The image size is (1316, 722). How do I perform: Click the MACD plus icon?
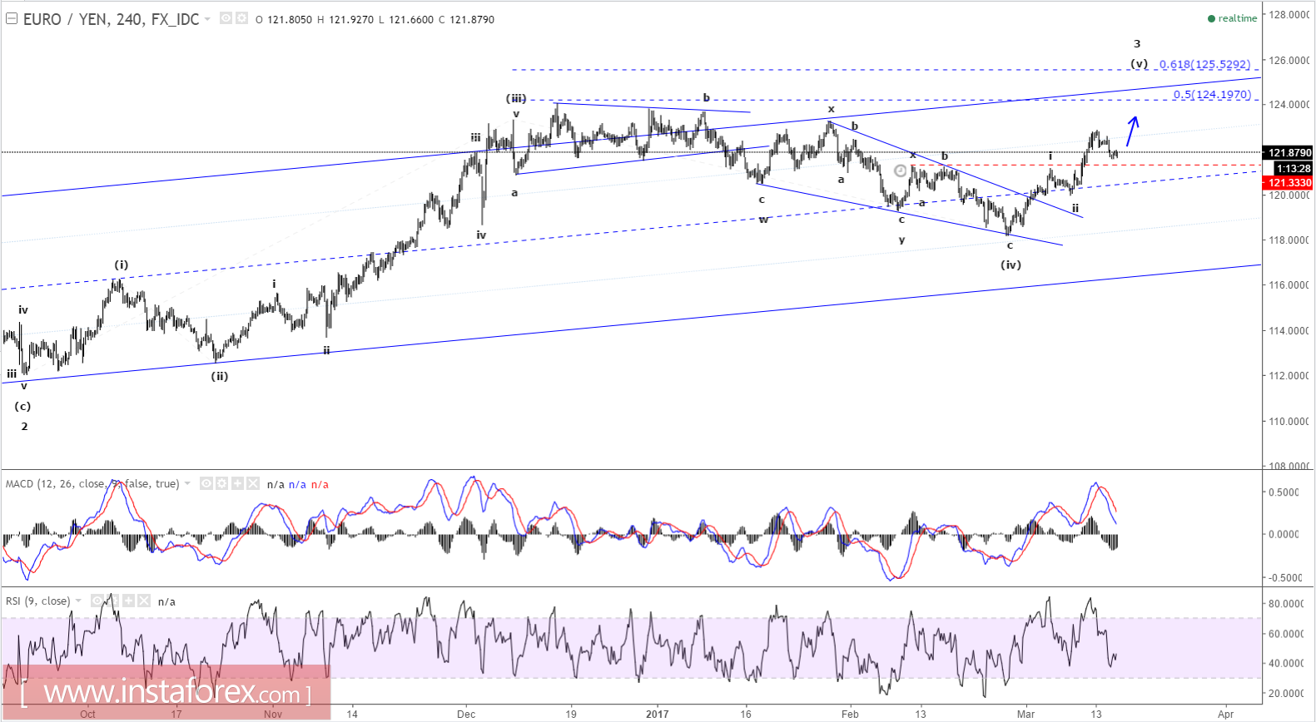coord(238,483)
